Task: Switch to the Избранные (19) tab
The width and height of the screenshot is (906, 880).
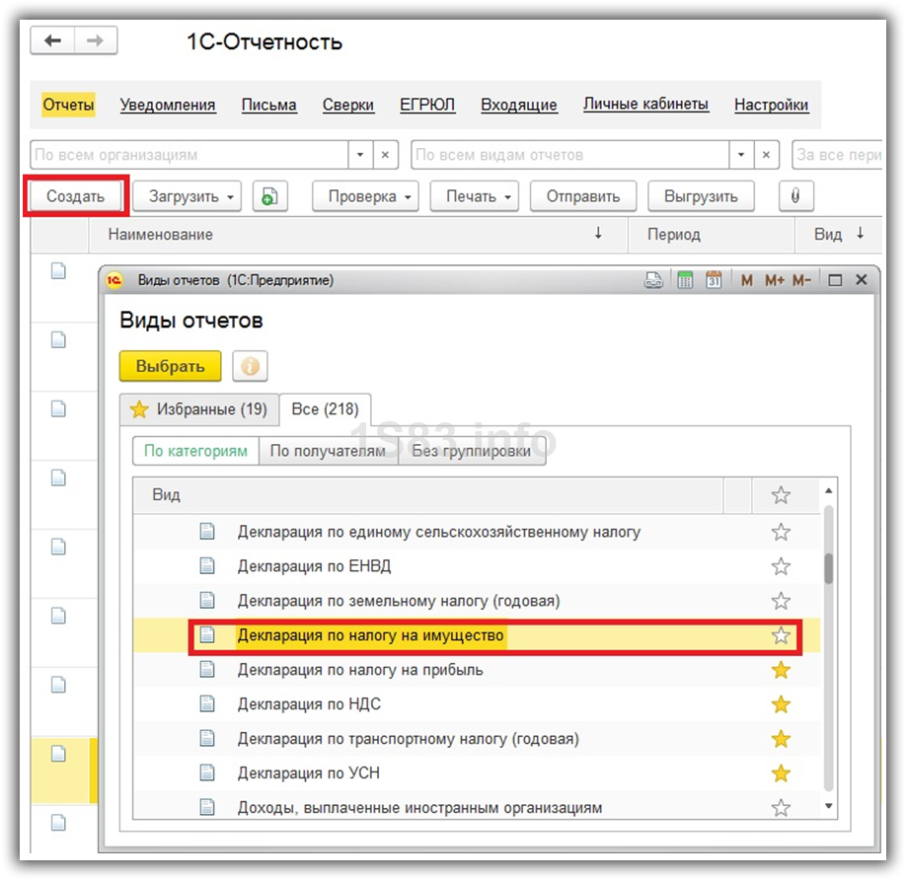Action: 199,409
